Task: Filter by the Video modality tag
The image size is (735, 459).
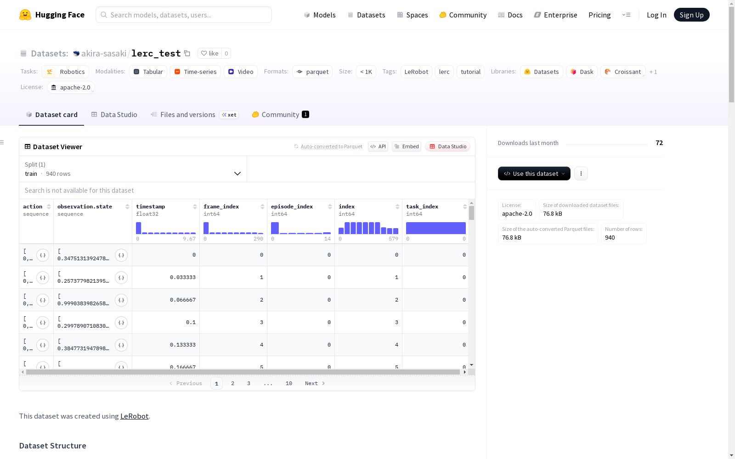Action: click(241, 72)
